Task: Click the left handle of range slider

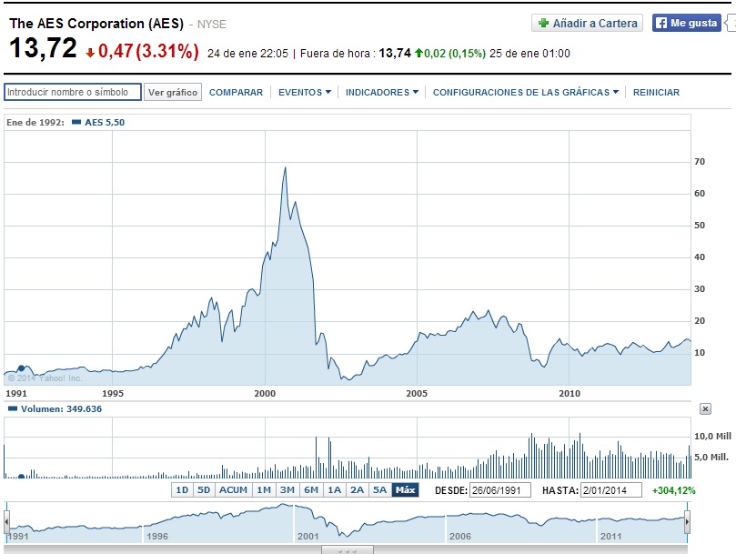Action: (6, 521)
